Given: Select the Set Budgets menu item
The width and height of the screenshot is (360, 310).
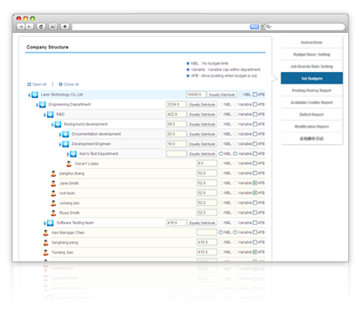Looking at the screenshot, I should (311, 79).
